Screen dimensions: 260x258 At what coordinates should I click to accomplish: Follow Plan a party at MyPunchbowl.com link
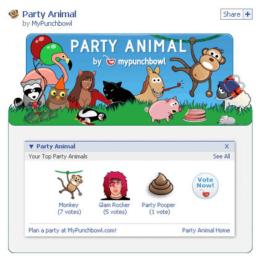tap(72, 230)
